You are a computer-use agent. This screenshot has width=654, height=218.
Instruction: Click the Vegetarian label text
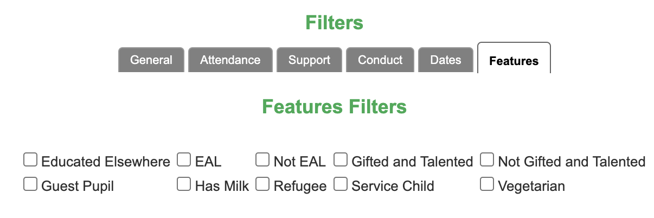pos(531,187)
